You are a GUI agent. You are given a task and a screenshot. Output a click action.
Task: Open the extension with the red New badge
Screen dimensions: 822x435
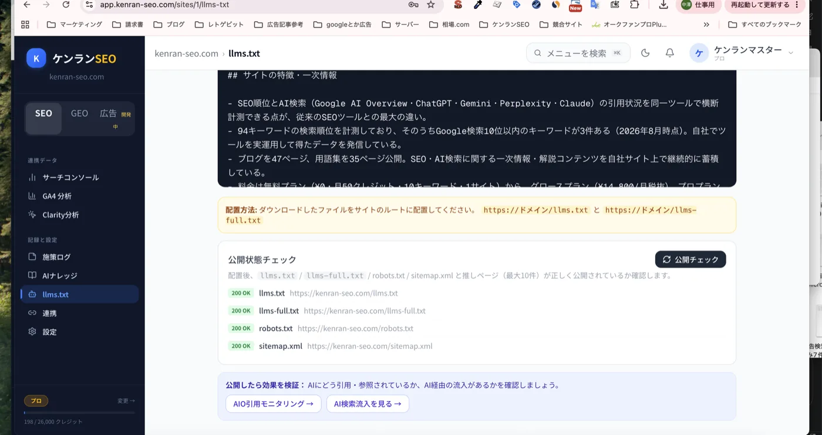pyautogui.click(x=575, y=6)
